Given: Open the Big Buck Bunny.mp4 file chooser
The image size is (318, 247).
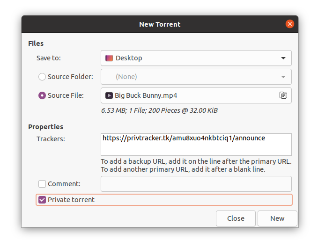Looking at the screenshot, I should click(x=187, y=95).
